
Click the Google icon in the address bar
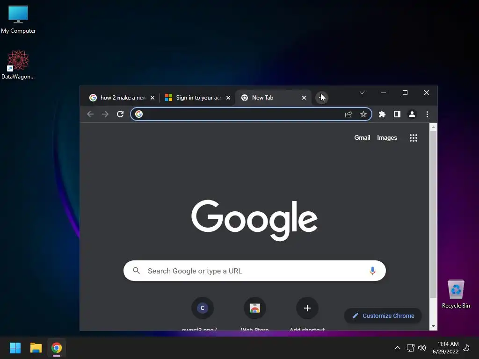[139, 114]
